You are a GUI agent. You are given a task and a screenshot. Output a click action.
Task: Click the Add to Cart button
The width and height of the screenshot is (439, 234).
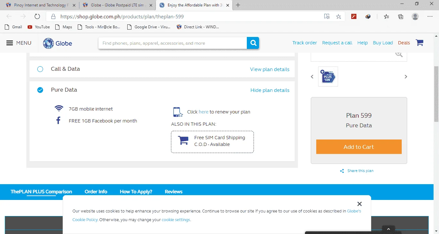coord(359,147)
